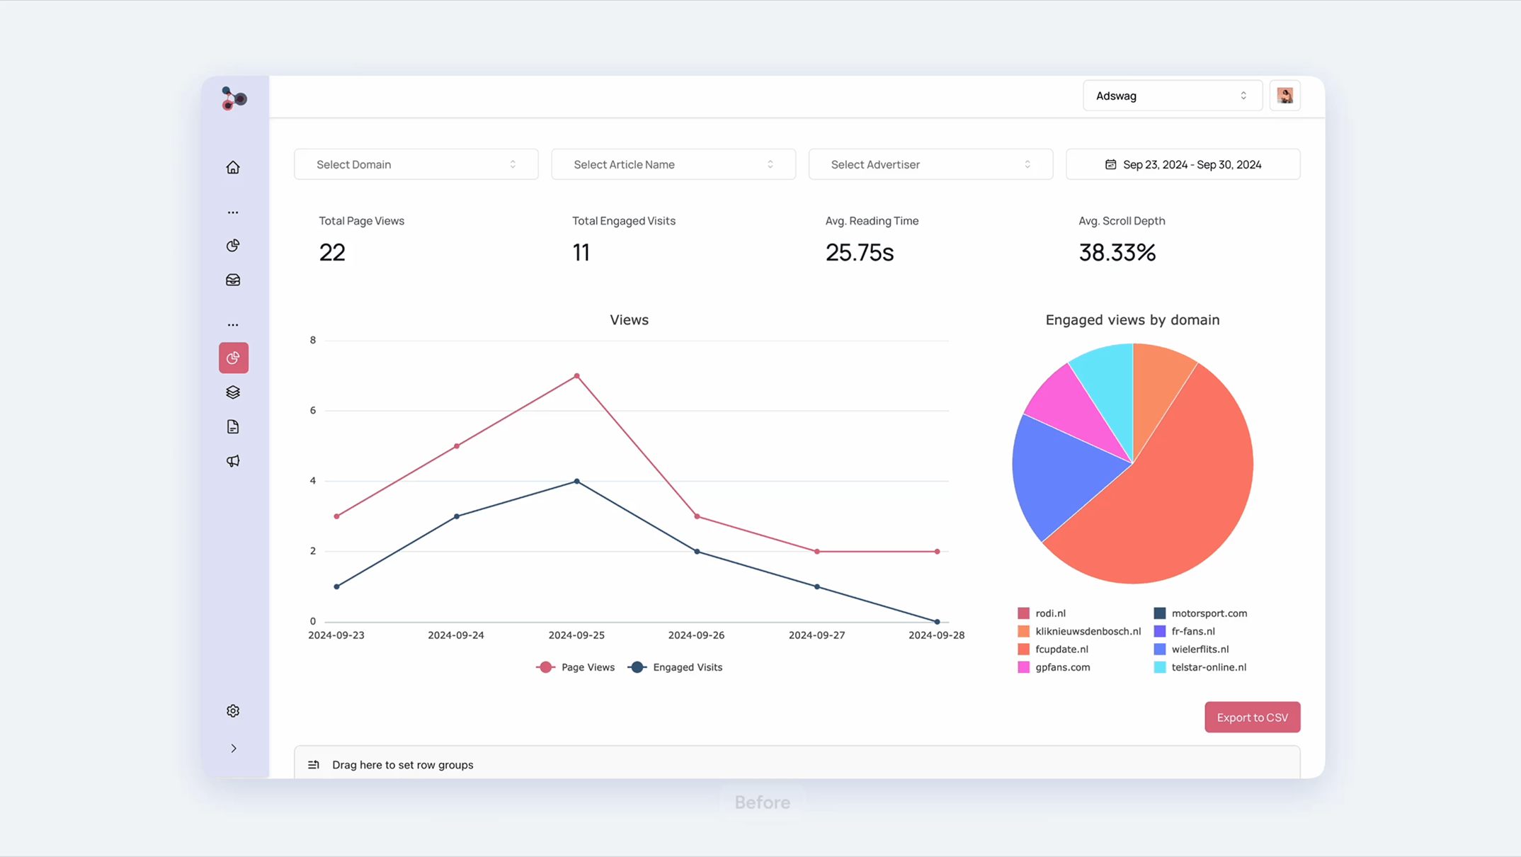Click the 2024-09-26 axis label
This screenshot has height=857, width=1521.
696,635
